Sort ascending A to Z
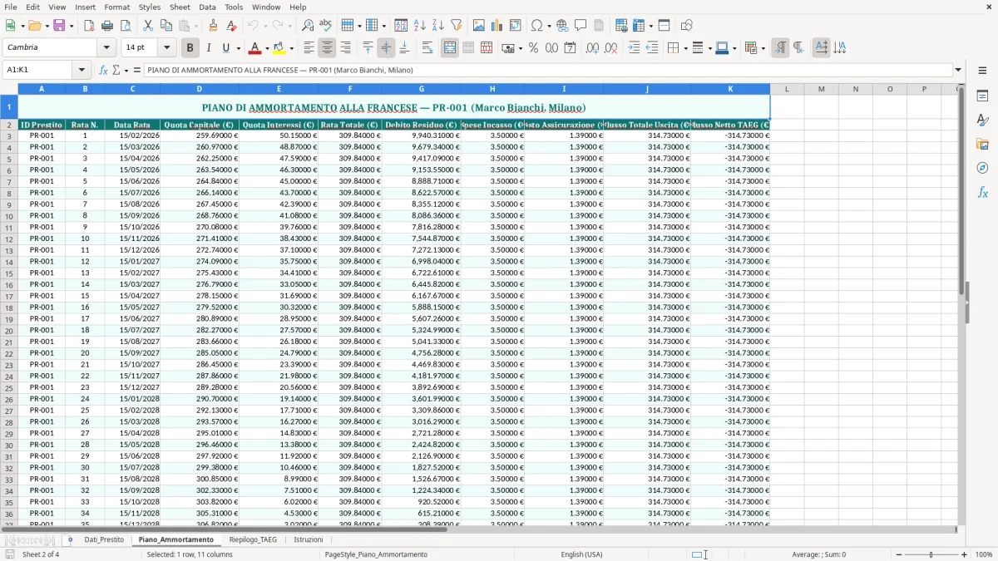 (x=420, y=26)
